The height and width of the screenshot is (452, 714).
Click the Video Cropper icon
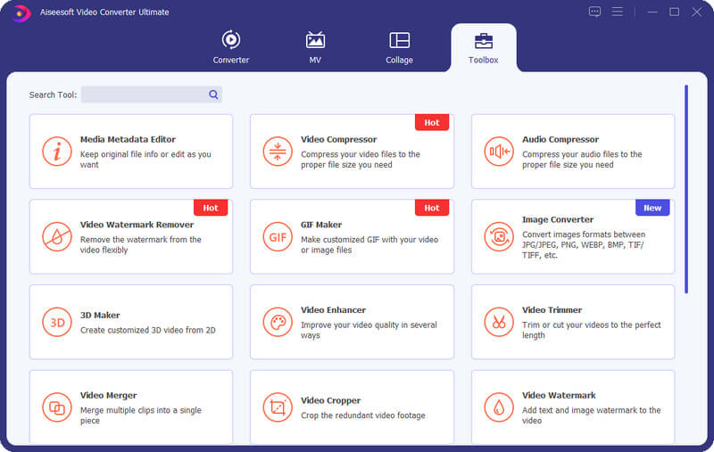(x=278, y=407)
